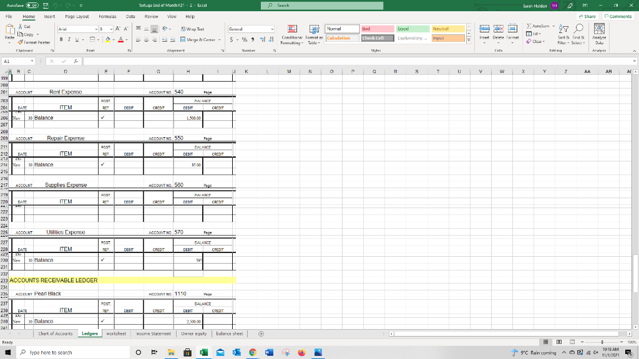Apply the red font color A

120,39
